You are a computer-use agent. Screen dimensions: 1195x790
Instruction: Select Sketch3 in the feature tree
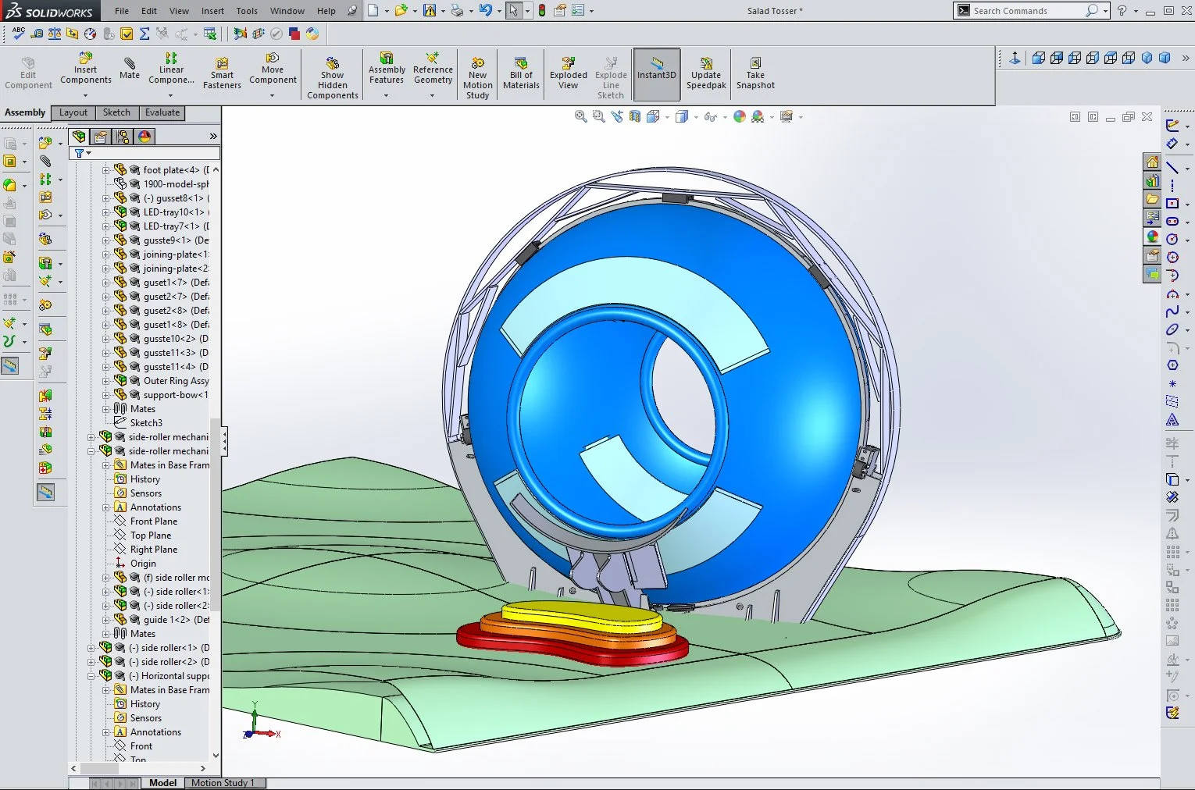(145, 422)
